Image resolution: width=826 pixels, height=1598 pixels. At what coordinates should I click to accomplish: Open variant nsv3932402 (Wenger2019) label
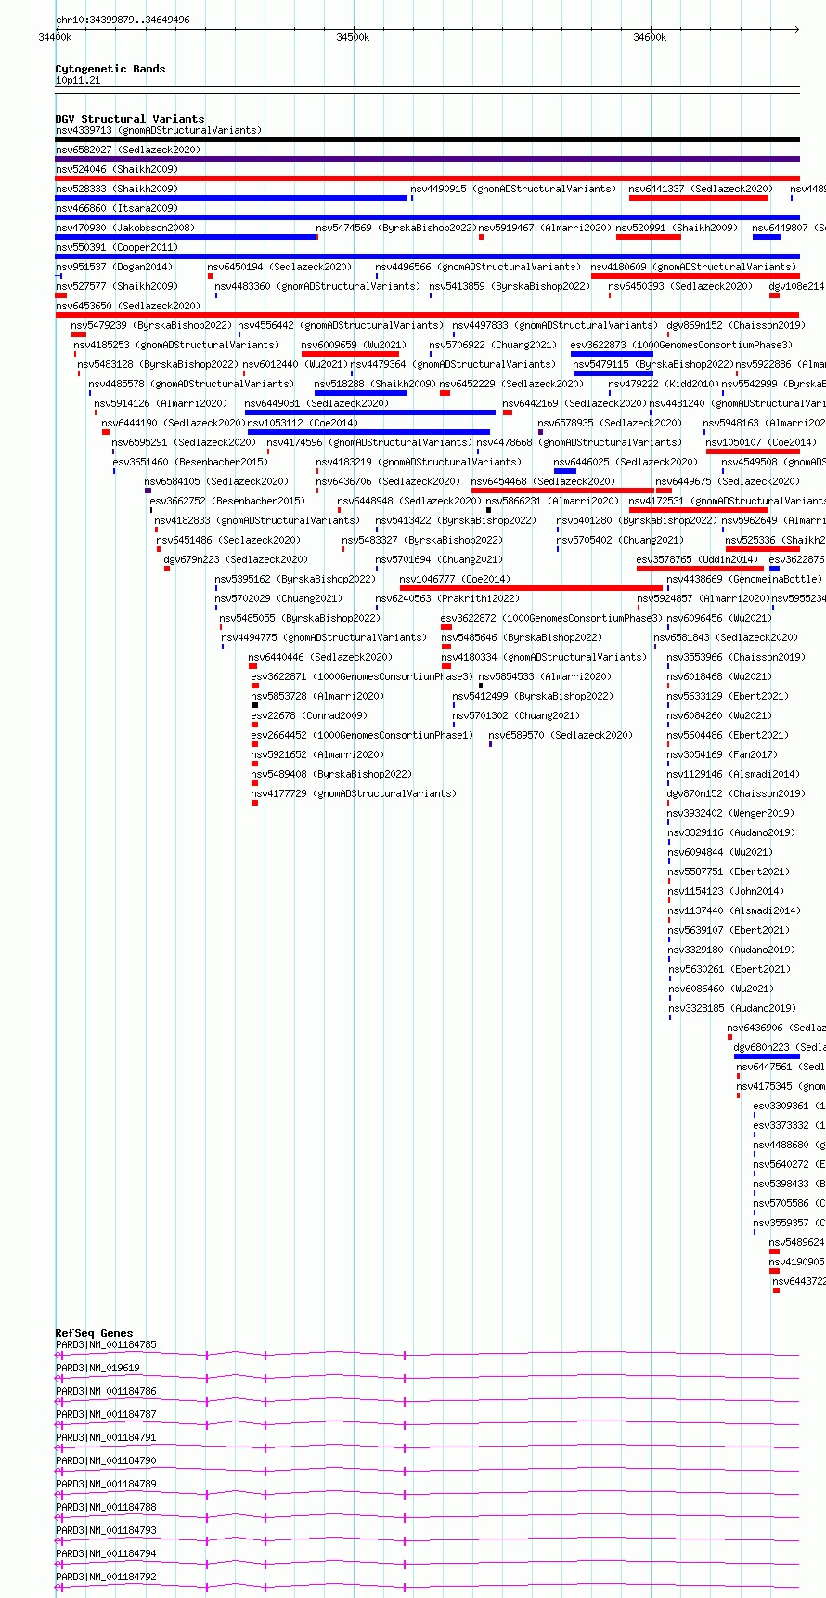pos(730,813)
